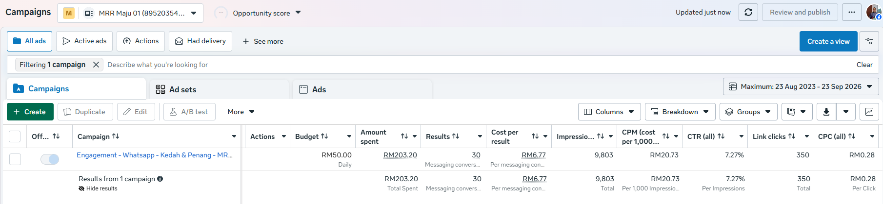Switch to the Campaigns tab
883x204 pixels.
(76, 88)
